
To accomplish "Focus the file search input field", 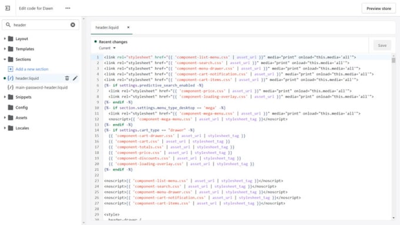I will (41, 25).
